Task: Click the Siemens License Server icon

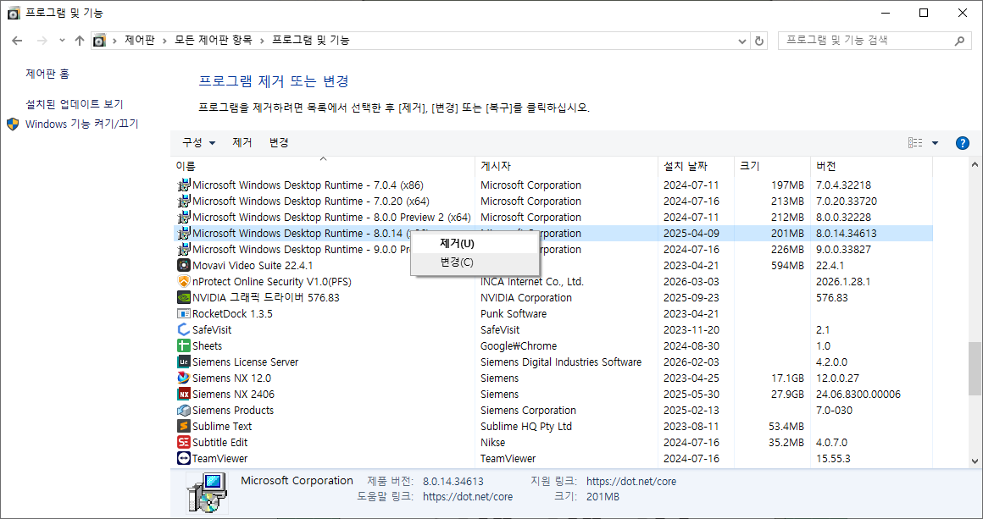Action: point(184,362)
